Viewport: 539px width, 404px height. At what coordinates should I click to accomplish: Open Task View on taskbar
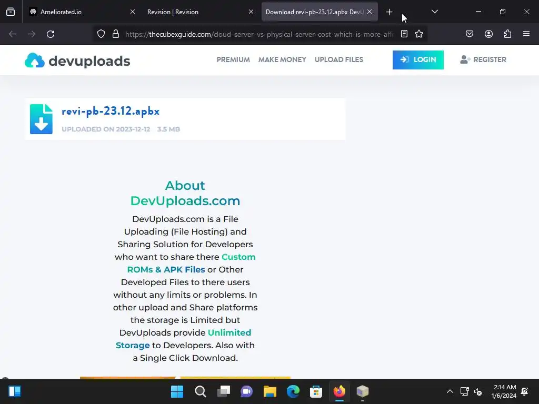[x=223, y=391]
